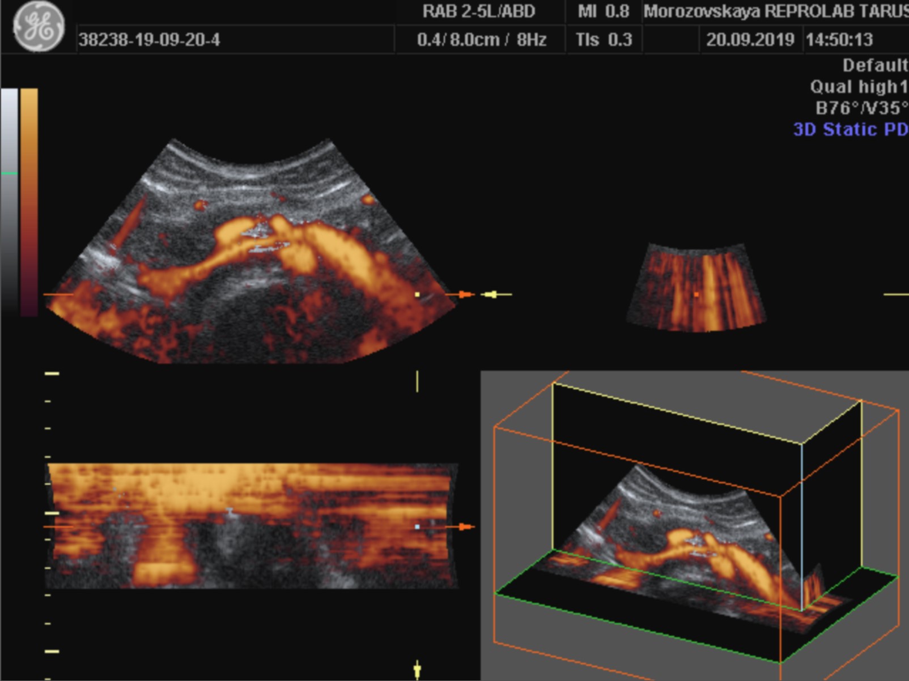The width and height of the screenshot is (909, 681).
Task: Click the probe label RAB 2-5L/ABD
Action: coord(479,11)
